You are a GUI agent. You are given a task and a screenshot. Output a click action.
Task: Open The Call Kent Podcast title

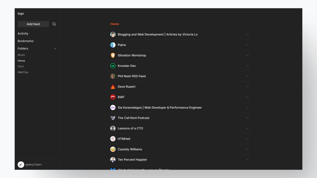tap(133, 118)
